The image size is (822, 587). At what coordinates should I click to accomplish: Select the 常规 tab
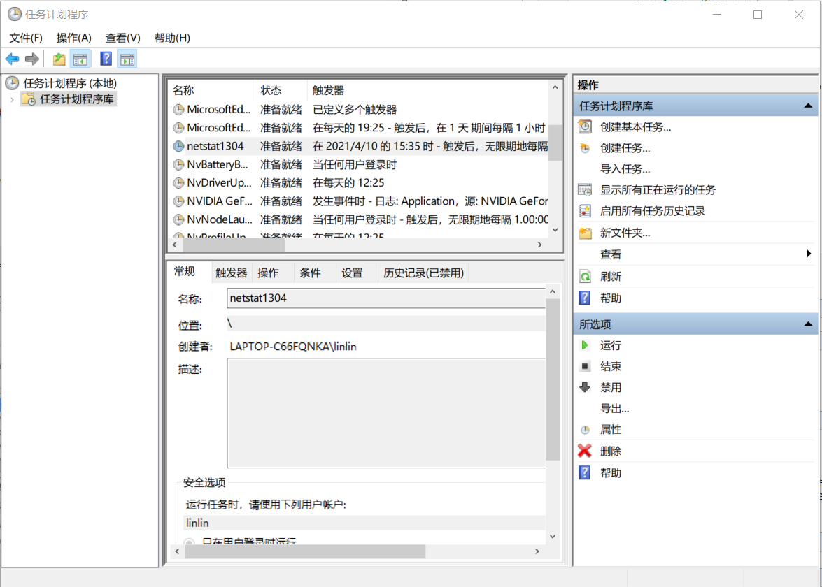coord(185,271)
